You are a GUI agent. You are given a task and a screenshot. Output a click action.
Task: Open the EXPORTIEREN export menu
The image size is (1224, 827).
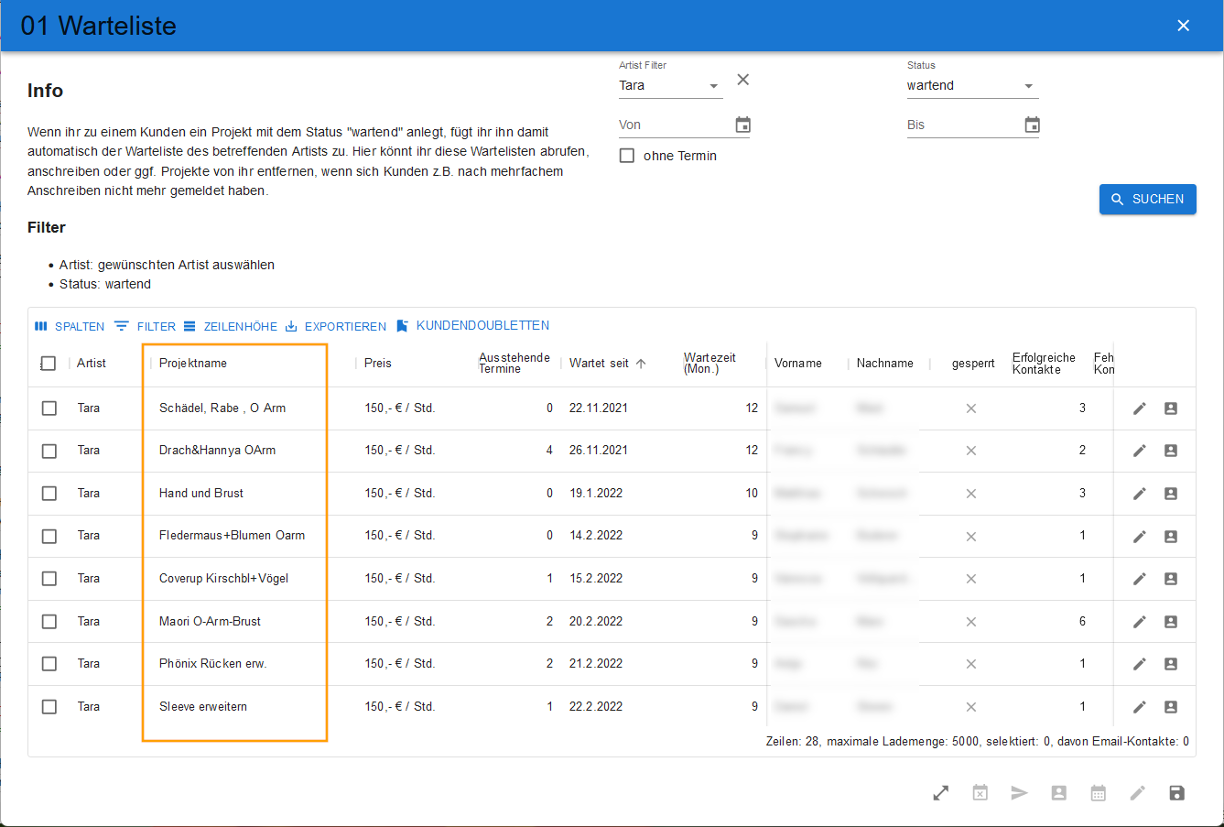[335, 326]
